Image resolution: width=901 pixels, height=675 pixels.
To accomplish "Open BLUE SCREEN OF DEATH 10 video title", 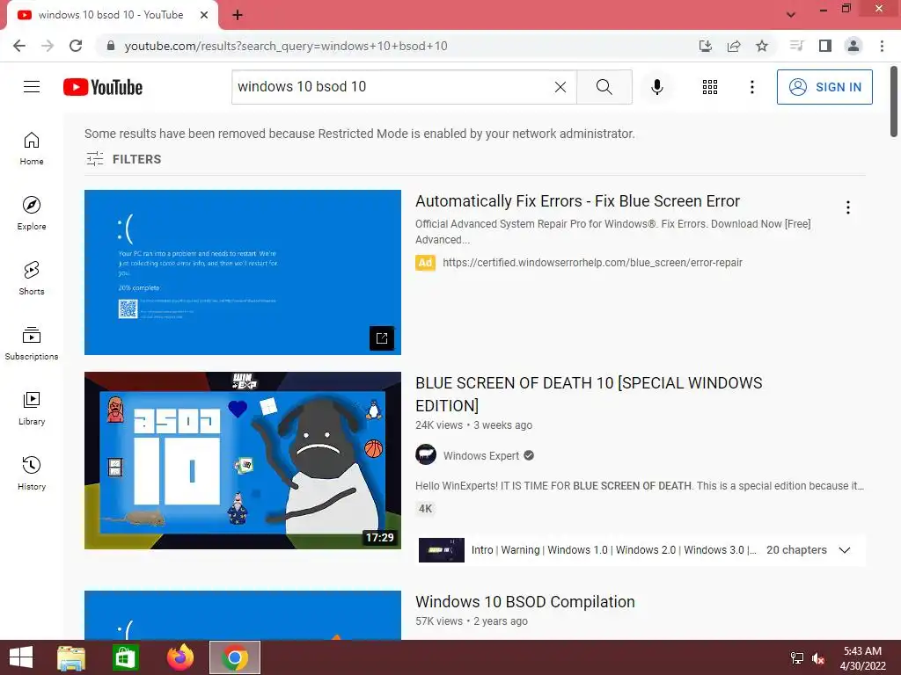I will click(x=589, y=395).
